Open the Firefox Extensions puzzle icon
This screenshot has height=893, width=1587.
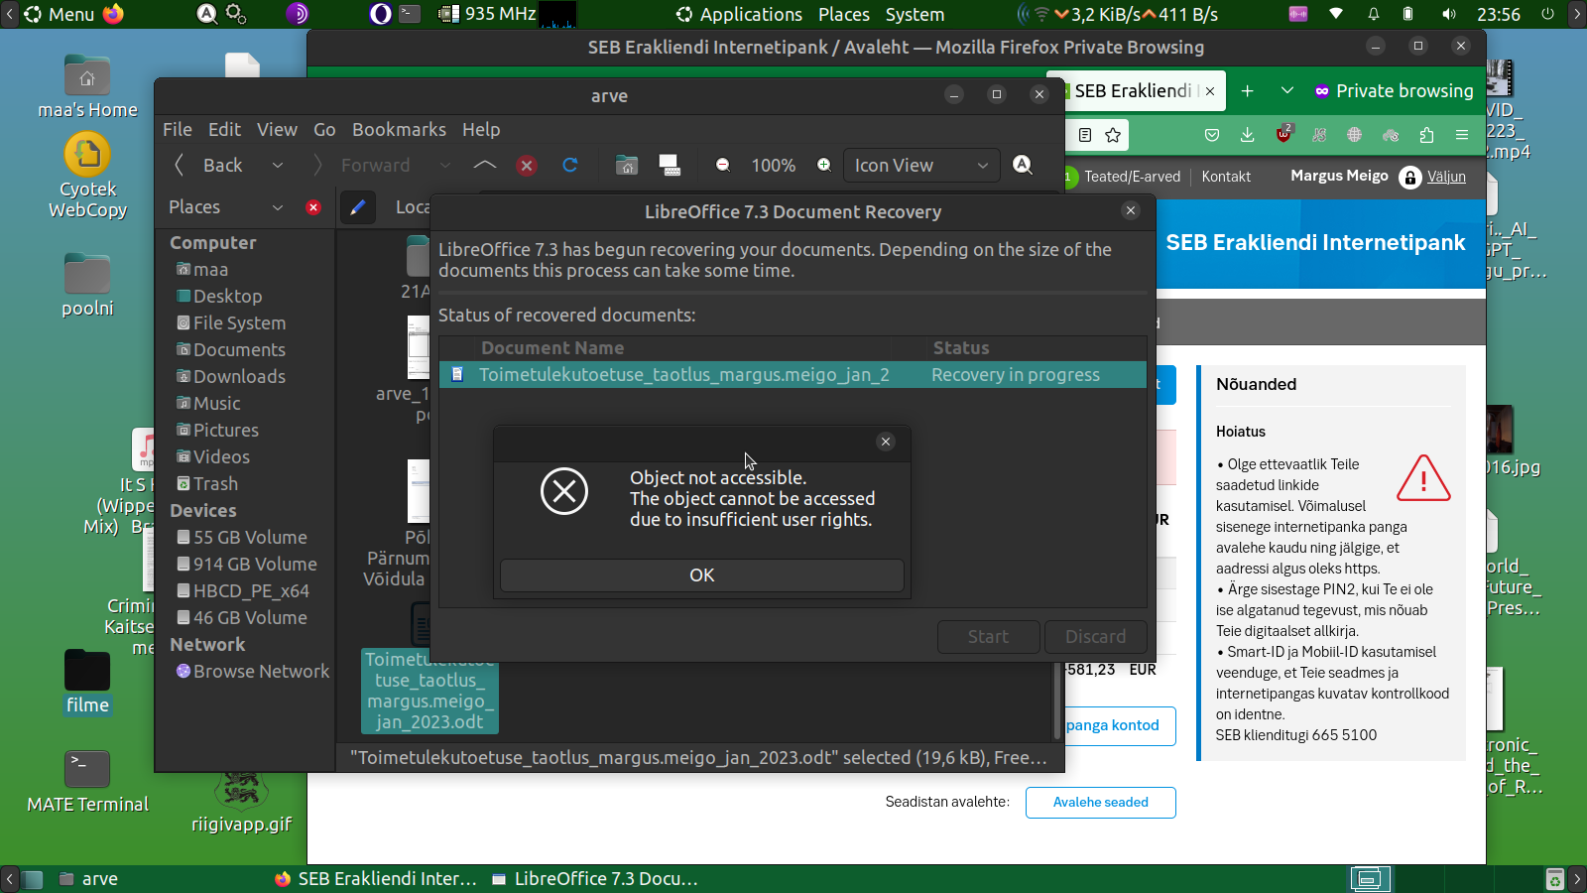1426,135
